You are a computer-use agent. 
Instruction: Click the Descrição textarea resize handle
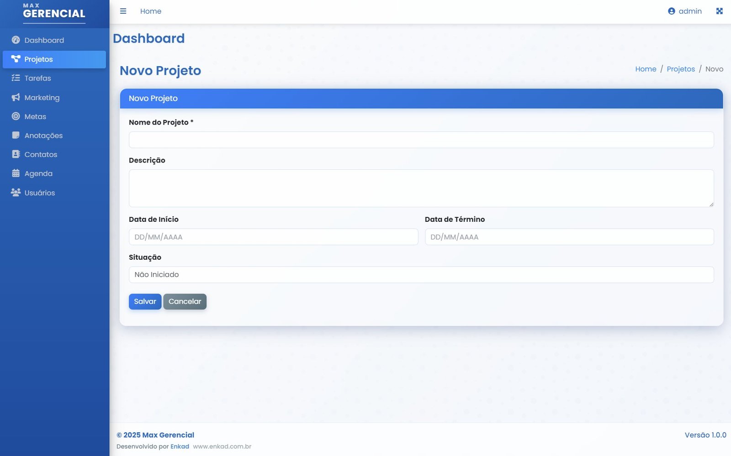click(x=711, y=204)
